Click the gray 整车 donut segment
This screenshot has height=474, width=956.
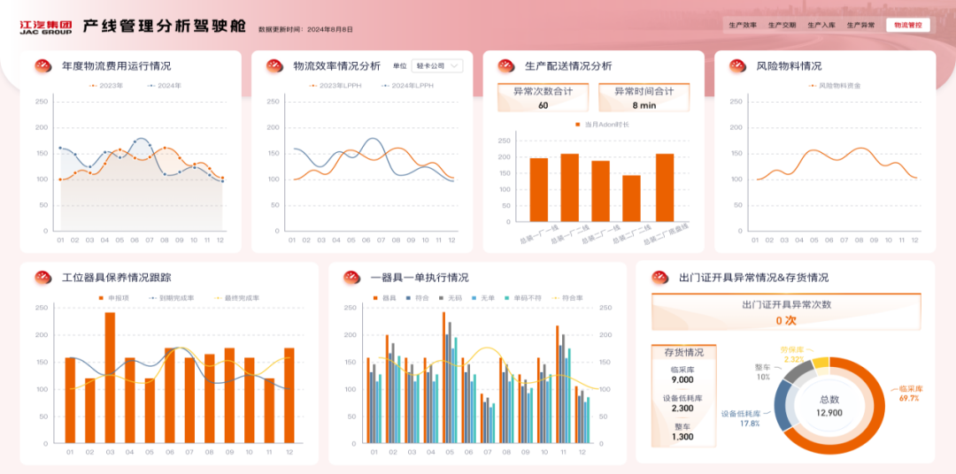point(798,371)
